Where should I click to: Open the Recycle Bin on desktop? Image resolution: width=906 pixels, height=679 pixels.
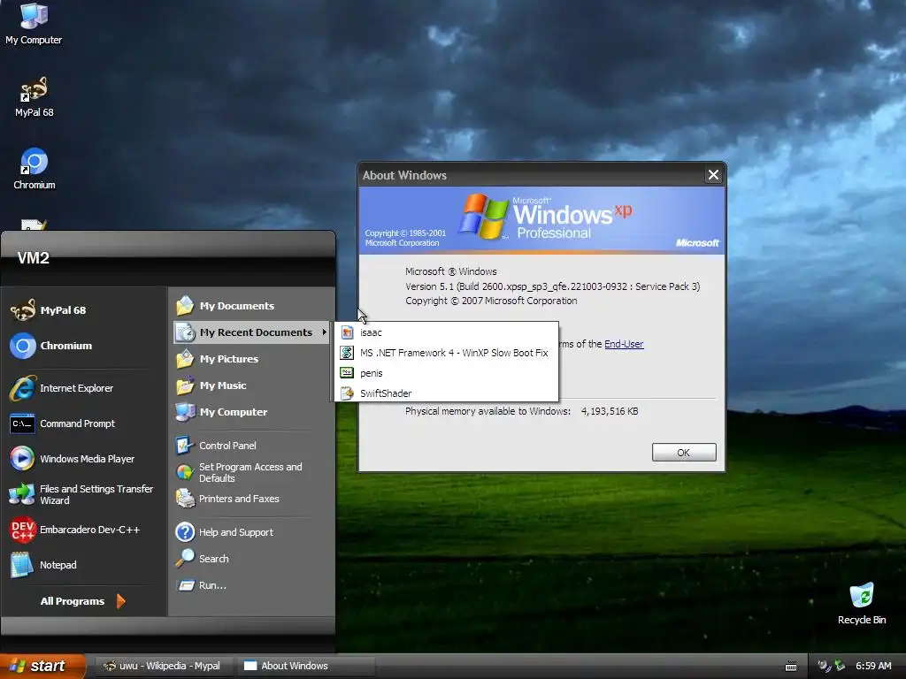tap(862, 604)
